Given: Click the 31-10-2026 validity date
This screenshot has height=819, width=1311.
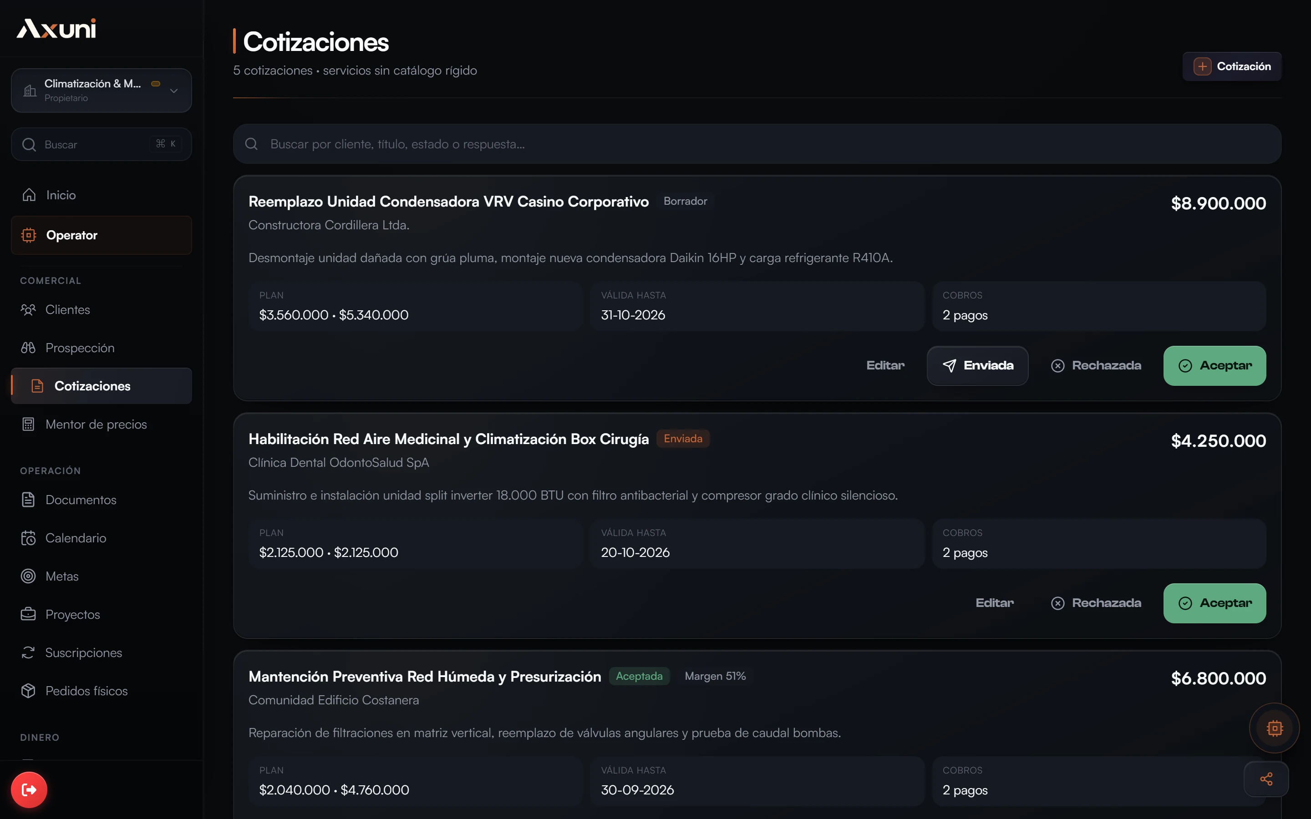Looking at the screenshot, I should [x=633, y=315].
